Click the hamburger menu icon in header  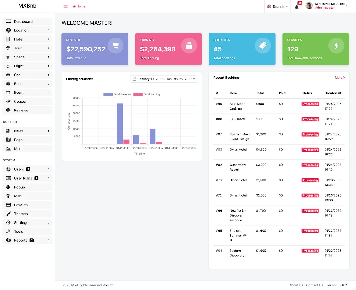click(66, 6)
